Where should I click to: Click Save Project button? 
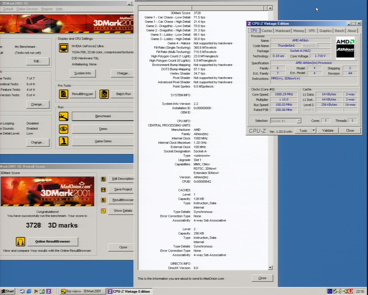coord(121,189)
